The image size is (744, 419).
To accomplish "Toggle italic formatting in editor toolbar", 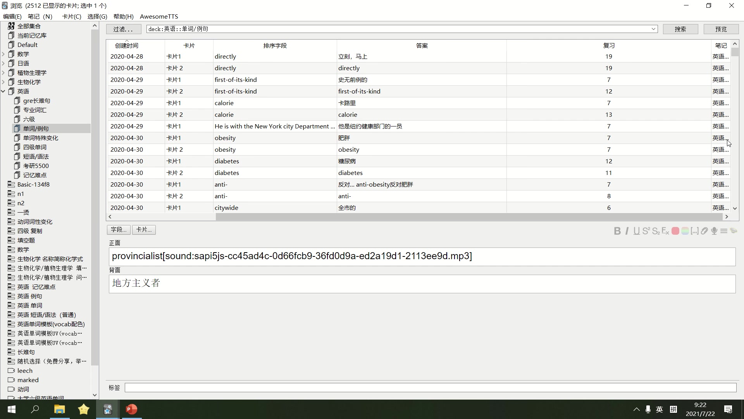I will [627, 231].
